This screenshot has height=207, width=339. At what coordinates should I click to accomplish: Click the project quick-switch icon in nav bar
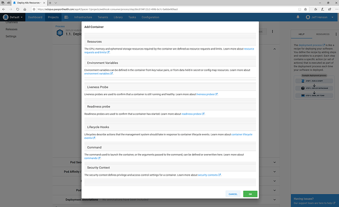(66, 17)
